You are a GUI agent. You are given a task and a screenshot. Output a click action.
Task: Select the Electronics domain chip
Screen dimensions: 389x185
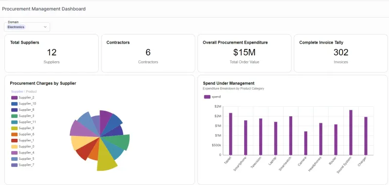(x=16, y=27)
